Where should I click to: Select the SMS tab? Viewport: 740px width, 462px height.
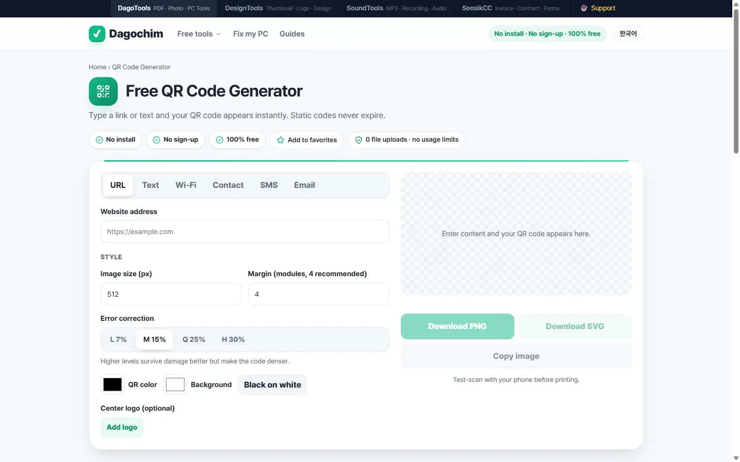269,185
